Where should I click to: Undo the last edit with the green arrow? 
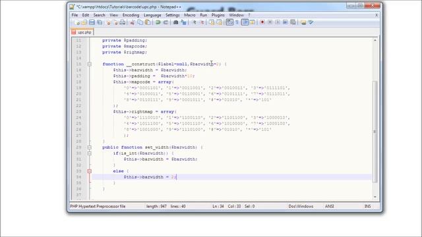coord(158,22)
